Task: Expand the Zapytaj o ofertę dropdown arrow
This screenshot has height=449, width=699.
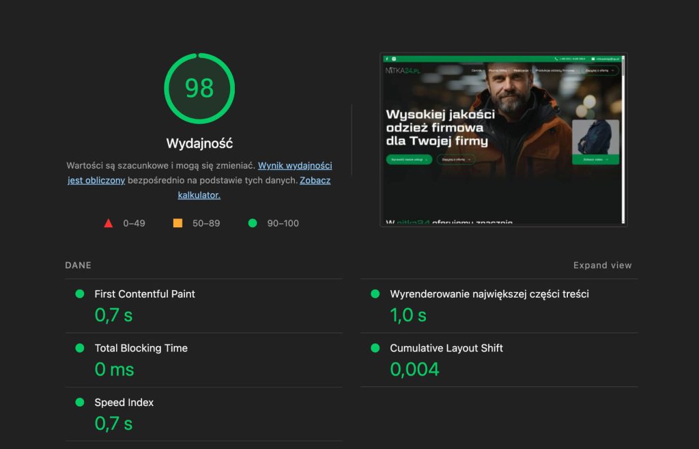Action: 612,70
